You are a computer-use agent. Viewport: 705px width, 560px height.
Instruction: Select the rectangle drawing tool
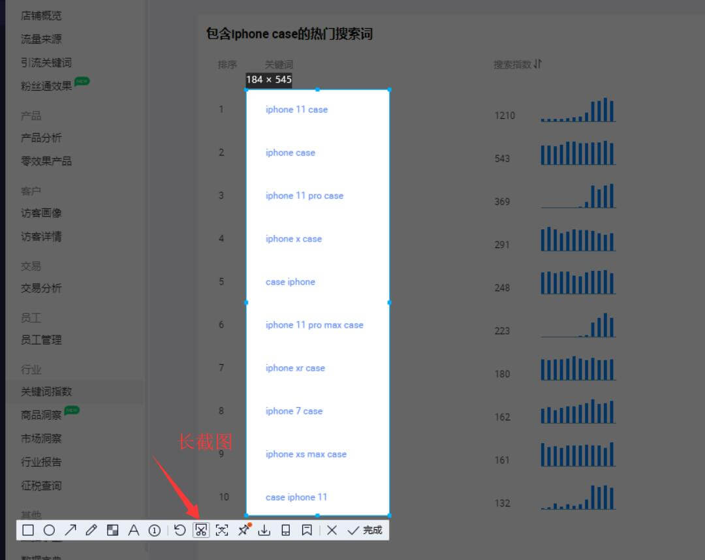[28, 530]
